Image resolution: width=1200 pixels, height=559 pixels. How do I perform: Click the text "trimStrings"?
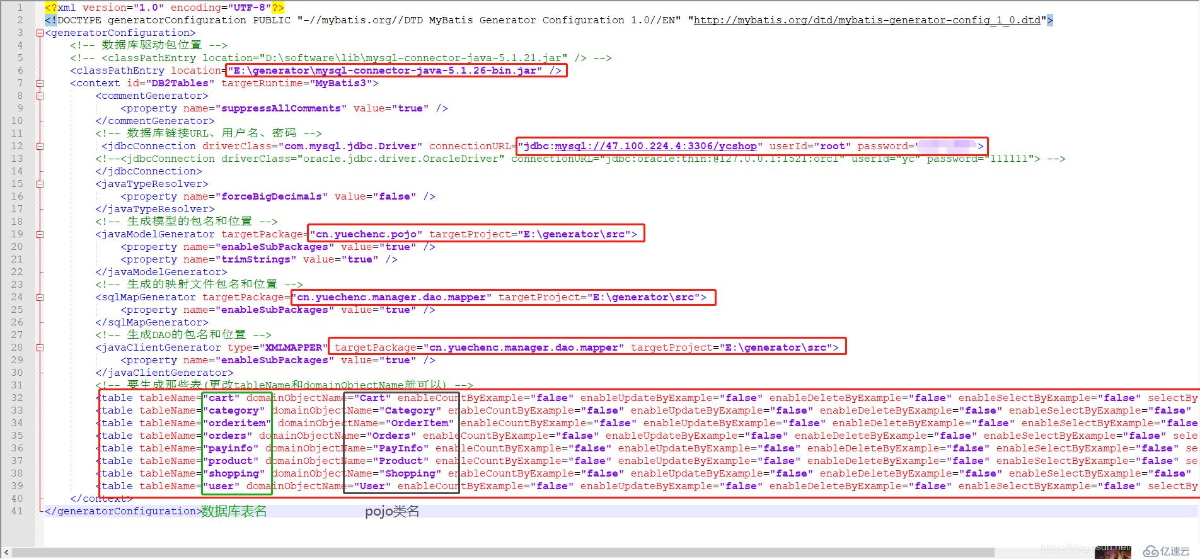pyautogui.click(x=256, y=259)
